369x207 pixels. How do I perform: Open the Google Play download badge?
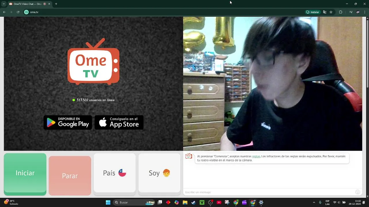coord(68,122)
